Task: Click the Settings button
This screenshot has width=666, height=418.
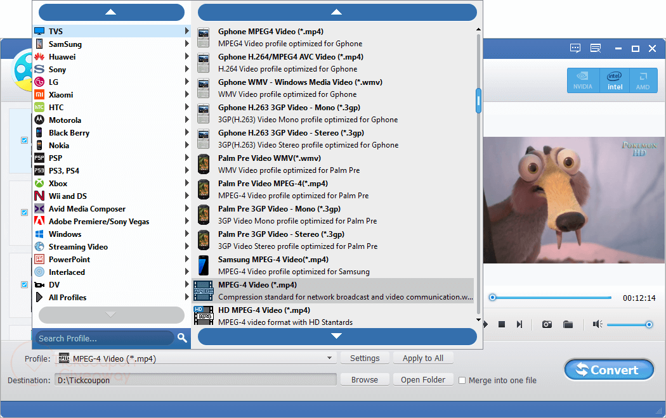Action: click(365, 358)
